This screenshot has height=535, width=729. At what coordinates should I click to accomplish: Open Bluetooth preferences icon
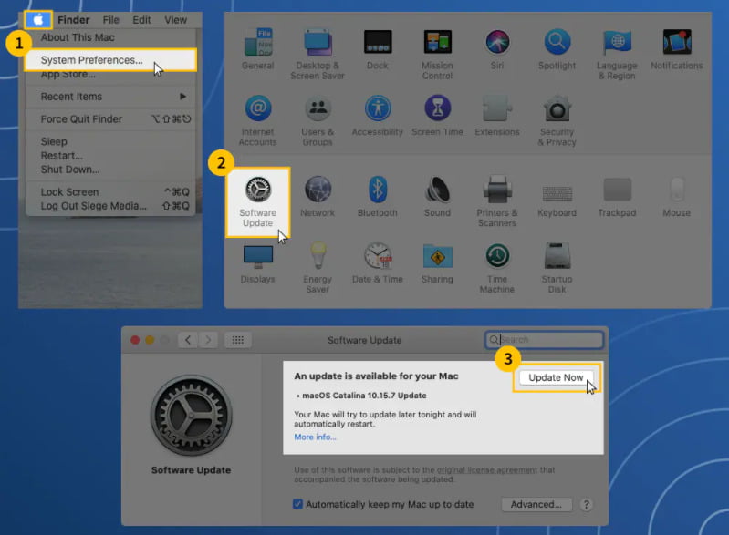point(378,190)
